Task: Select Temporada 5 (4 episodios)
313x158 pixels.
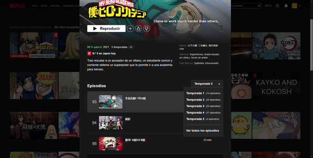Action: [203, 119]
